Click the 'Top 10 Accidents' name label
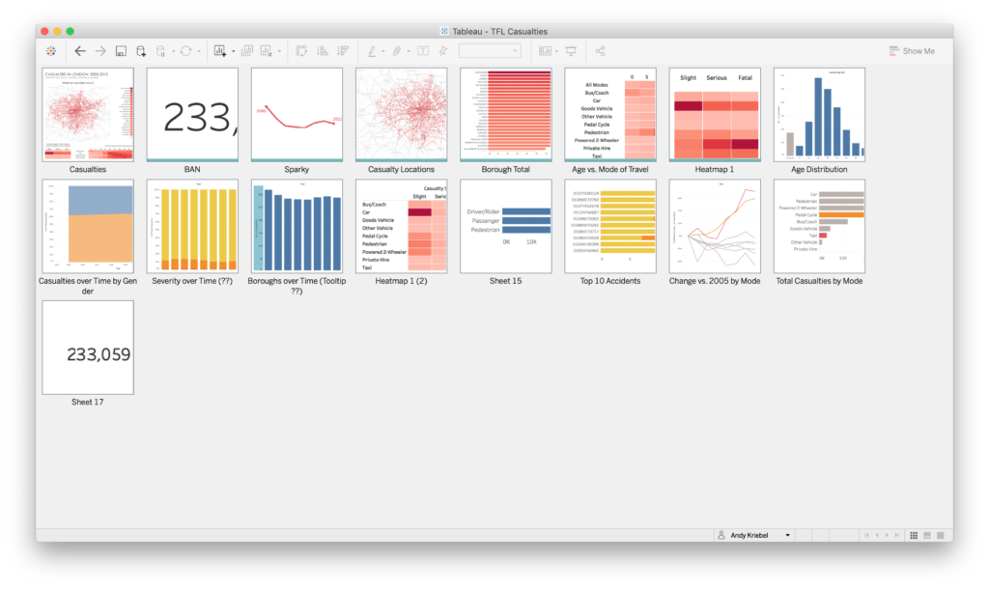 (610, 281)
